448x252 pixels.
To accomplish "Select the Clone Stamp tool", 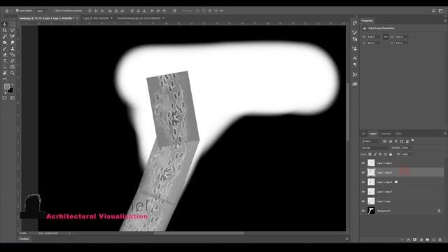I will (13, 48).
